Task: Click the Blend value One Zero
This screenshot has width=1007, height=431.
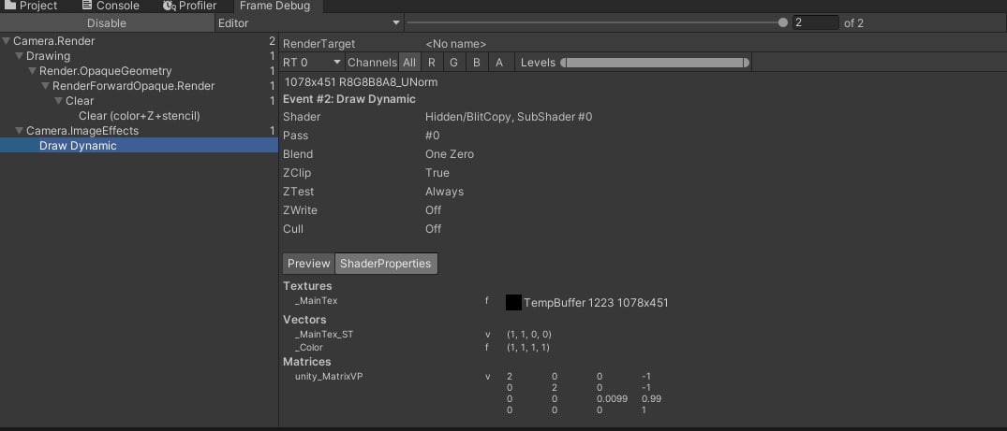Action: (x=450, y=154)
